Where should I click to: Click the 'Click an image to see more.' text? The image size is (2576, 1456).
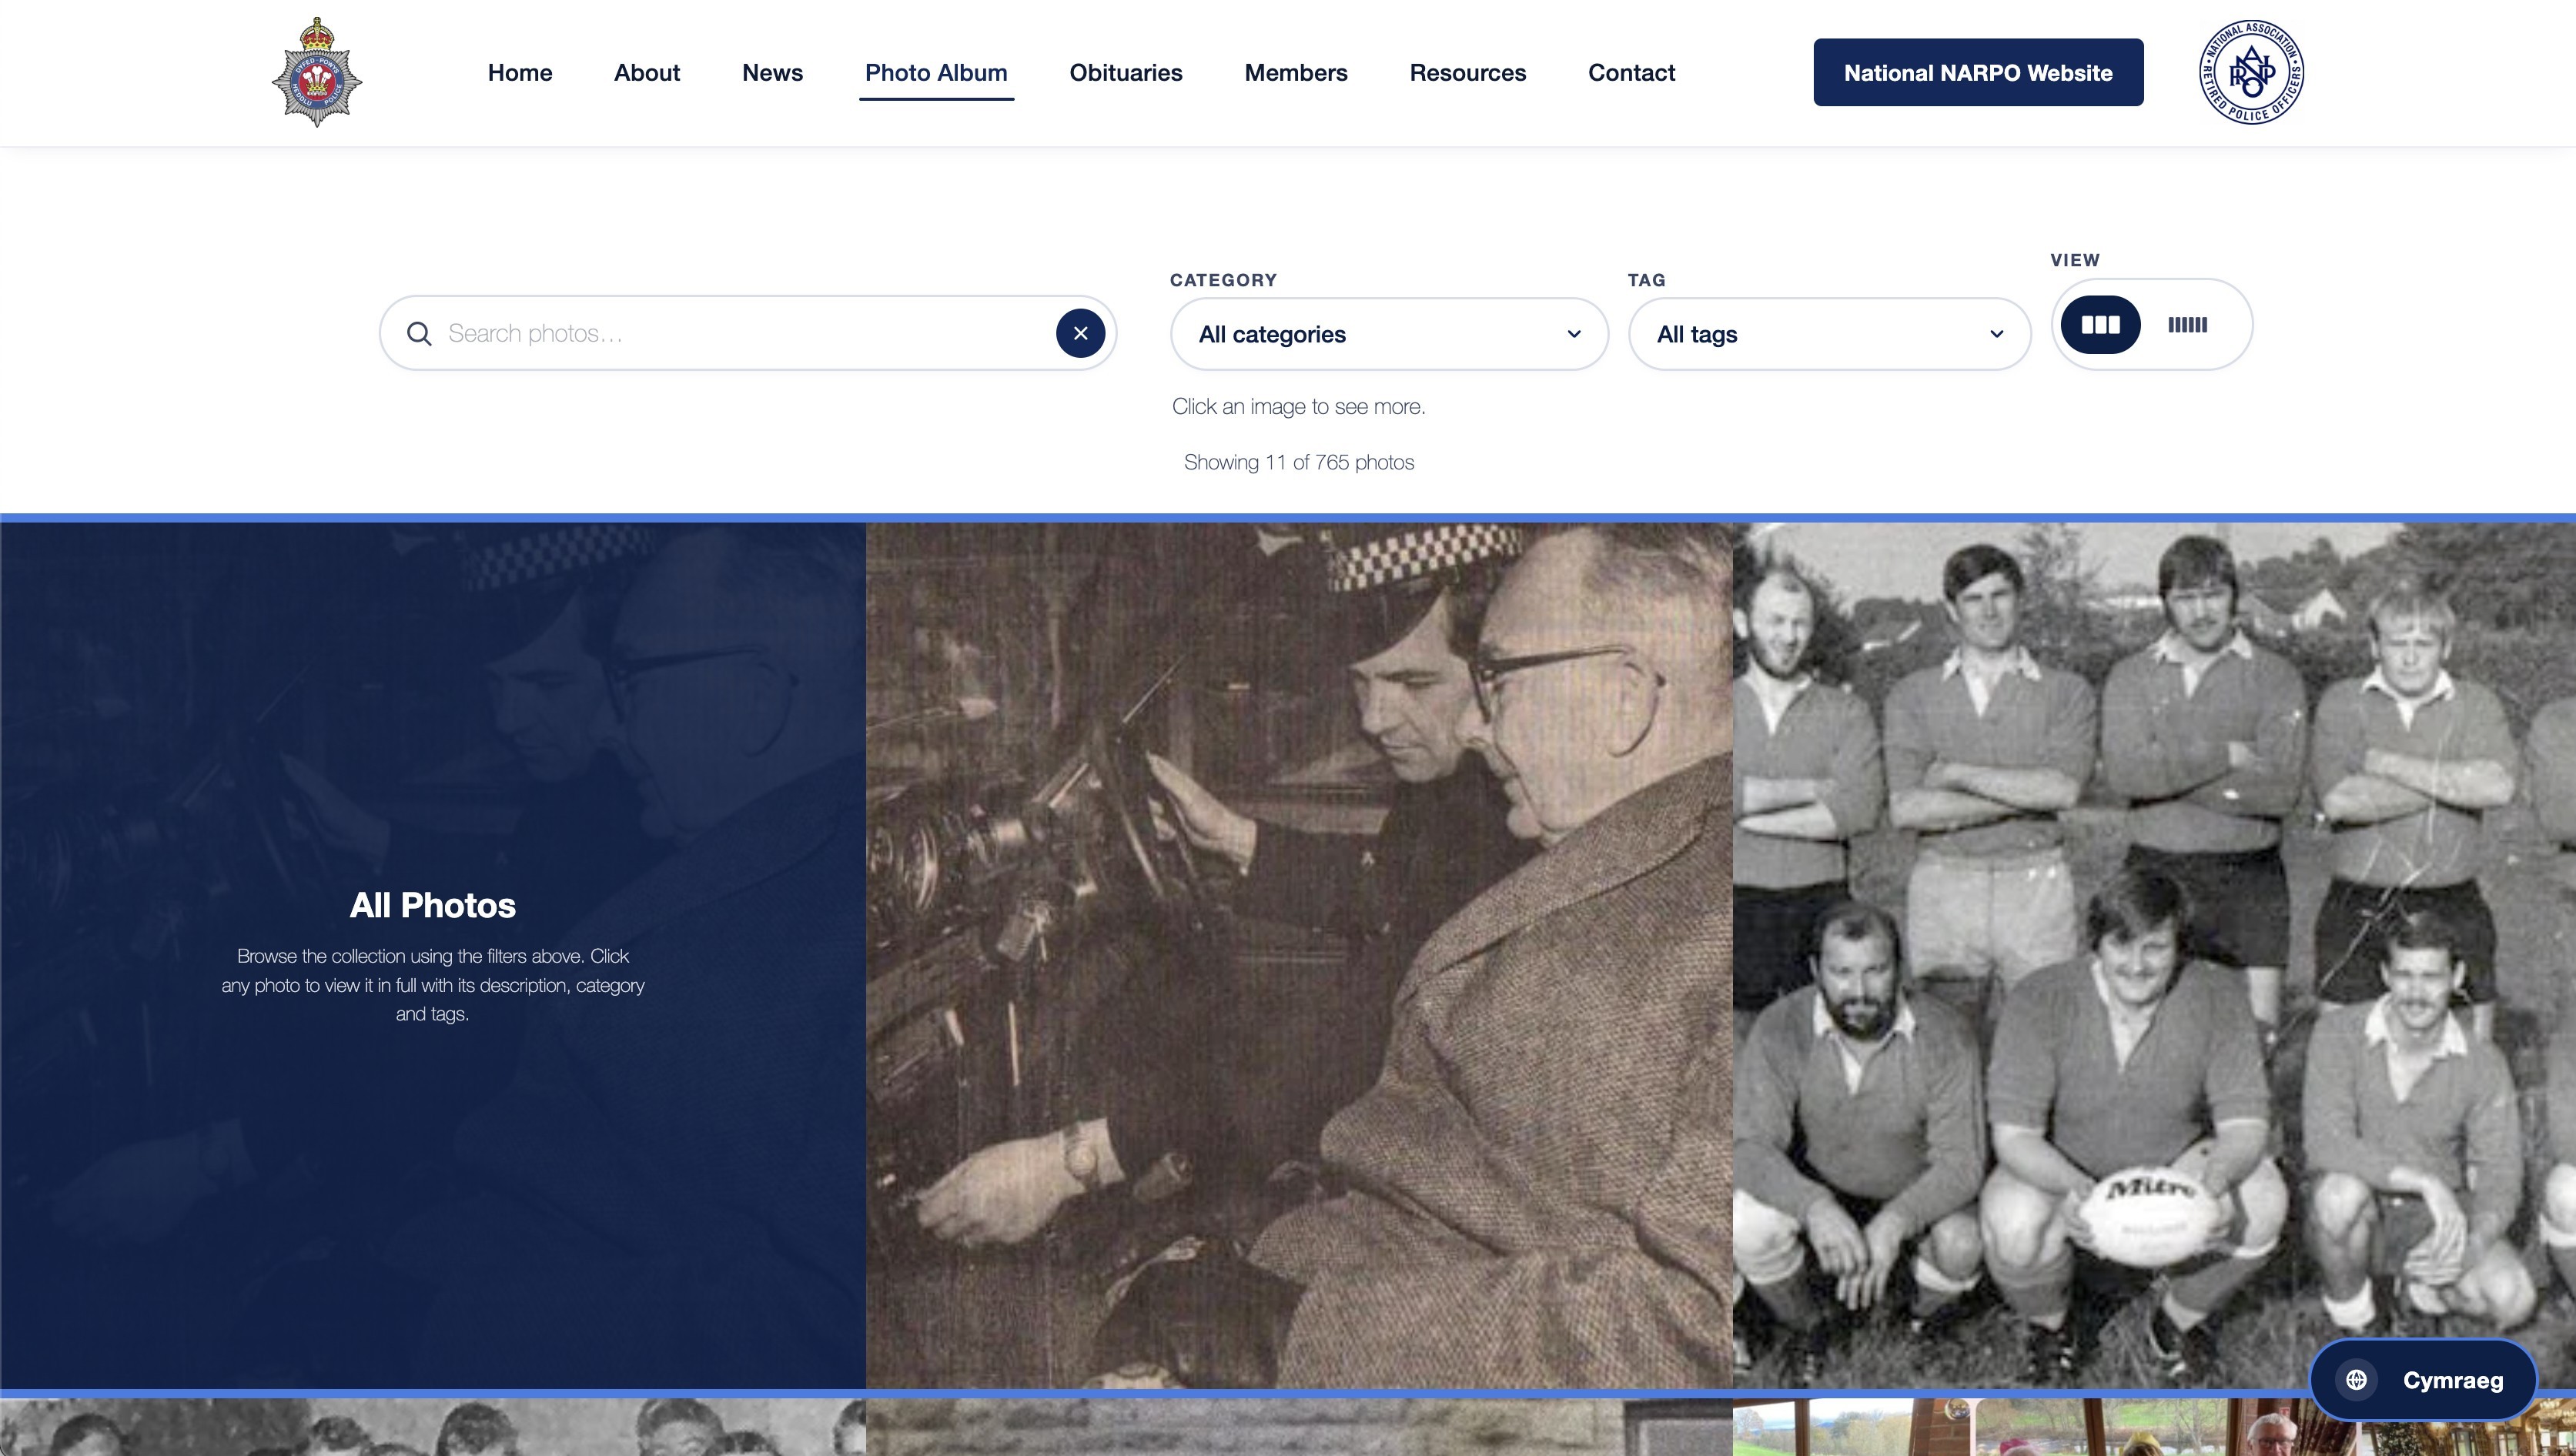1299,407
